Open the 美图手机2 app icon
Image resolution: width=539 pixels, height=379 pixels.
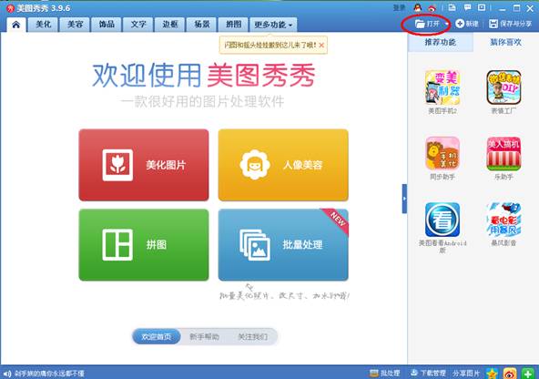tap(442, 87)
